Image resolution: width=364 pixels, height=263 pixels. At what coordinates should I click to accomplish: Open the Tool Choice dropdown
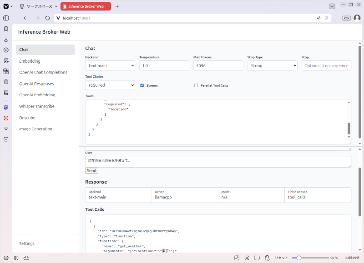pos(110,85)
